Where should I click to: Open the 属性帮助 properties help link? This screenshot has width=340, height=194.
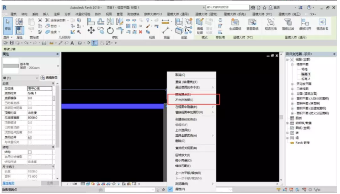[x=8, y=183]
